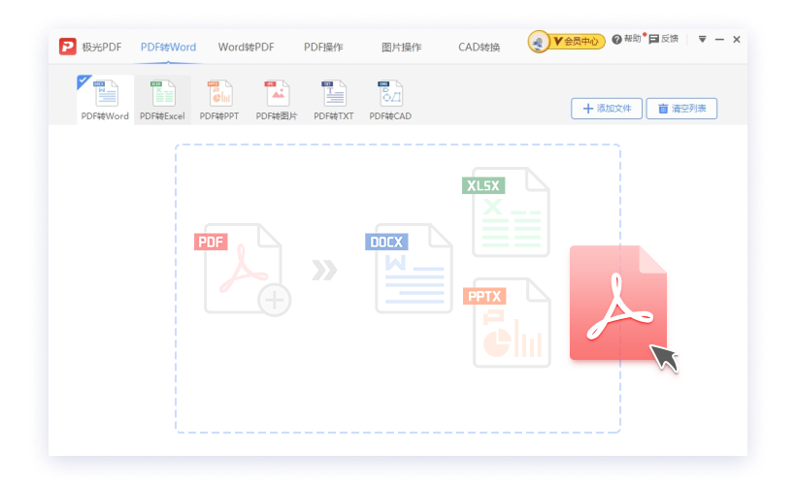Open the 帮助 help option

(627, 40)
